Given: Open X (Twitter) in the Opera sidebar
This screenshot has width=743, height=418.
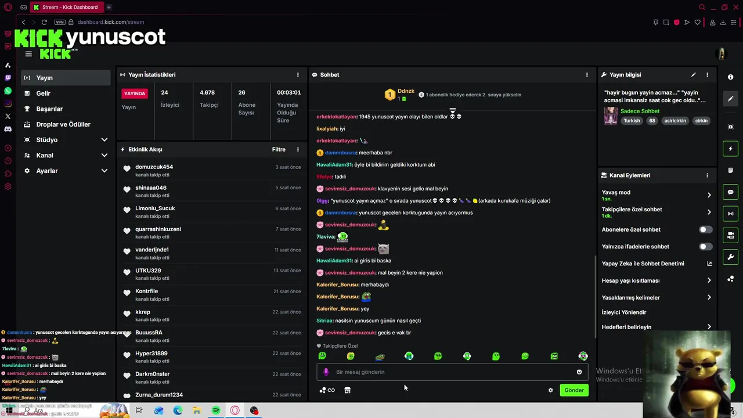Looking at the screenshot, I should (x=8, y=117).
